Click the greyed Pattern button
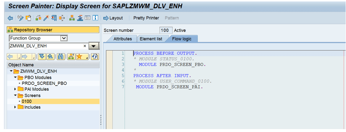Screen dimensions: 346x132 [172, 18]
